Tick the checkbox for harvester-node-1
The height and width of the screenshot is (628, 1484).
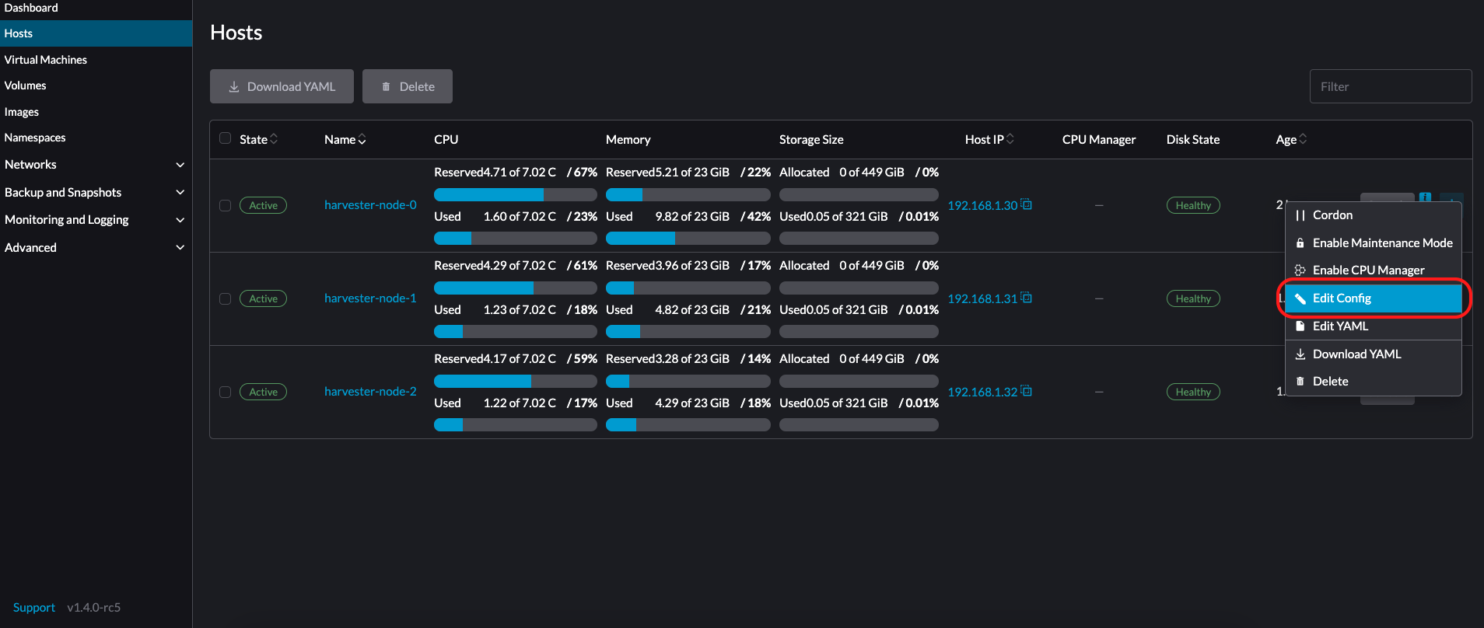pyautogui.click(x=225, y=298)
